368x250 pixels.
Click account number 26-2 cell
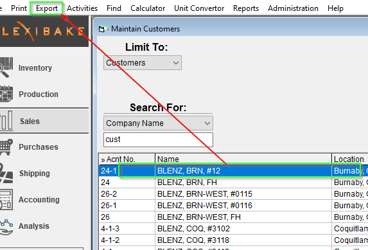tap(127, 194)
